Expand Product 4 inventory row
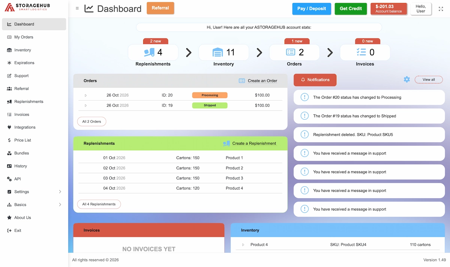This screenshot has height=267, width=450. click(x=243, y=245)
